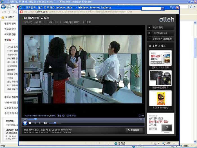Click 이메일 전용 sidebar link

tap(10, 34)
